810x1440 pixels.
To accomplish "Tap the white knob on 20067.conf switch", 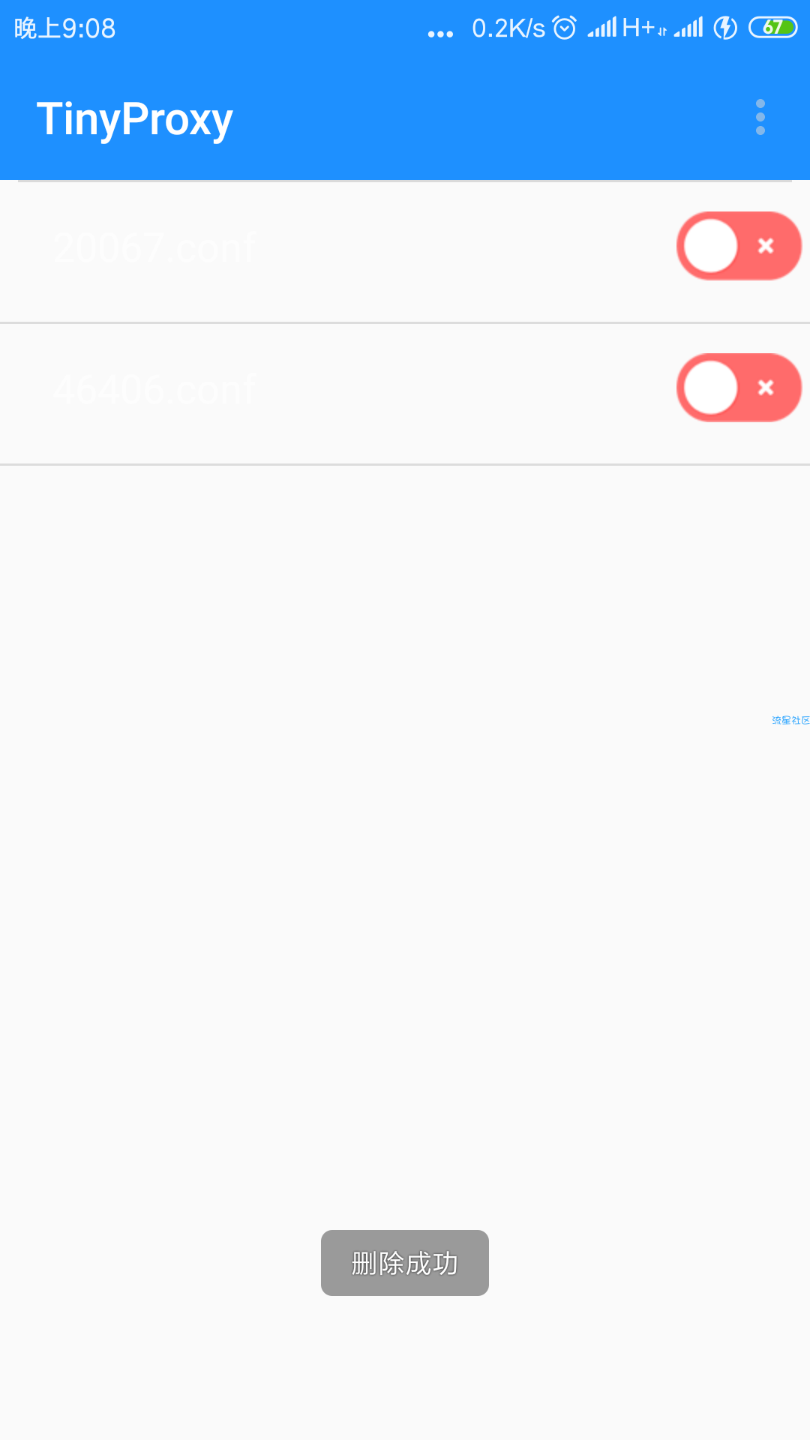I will [x=711, y=246].
